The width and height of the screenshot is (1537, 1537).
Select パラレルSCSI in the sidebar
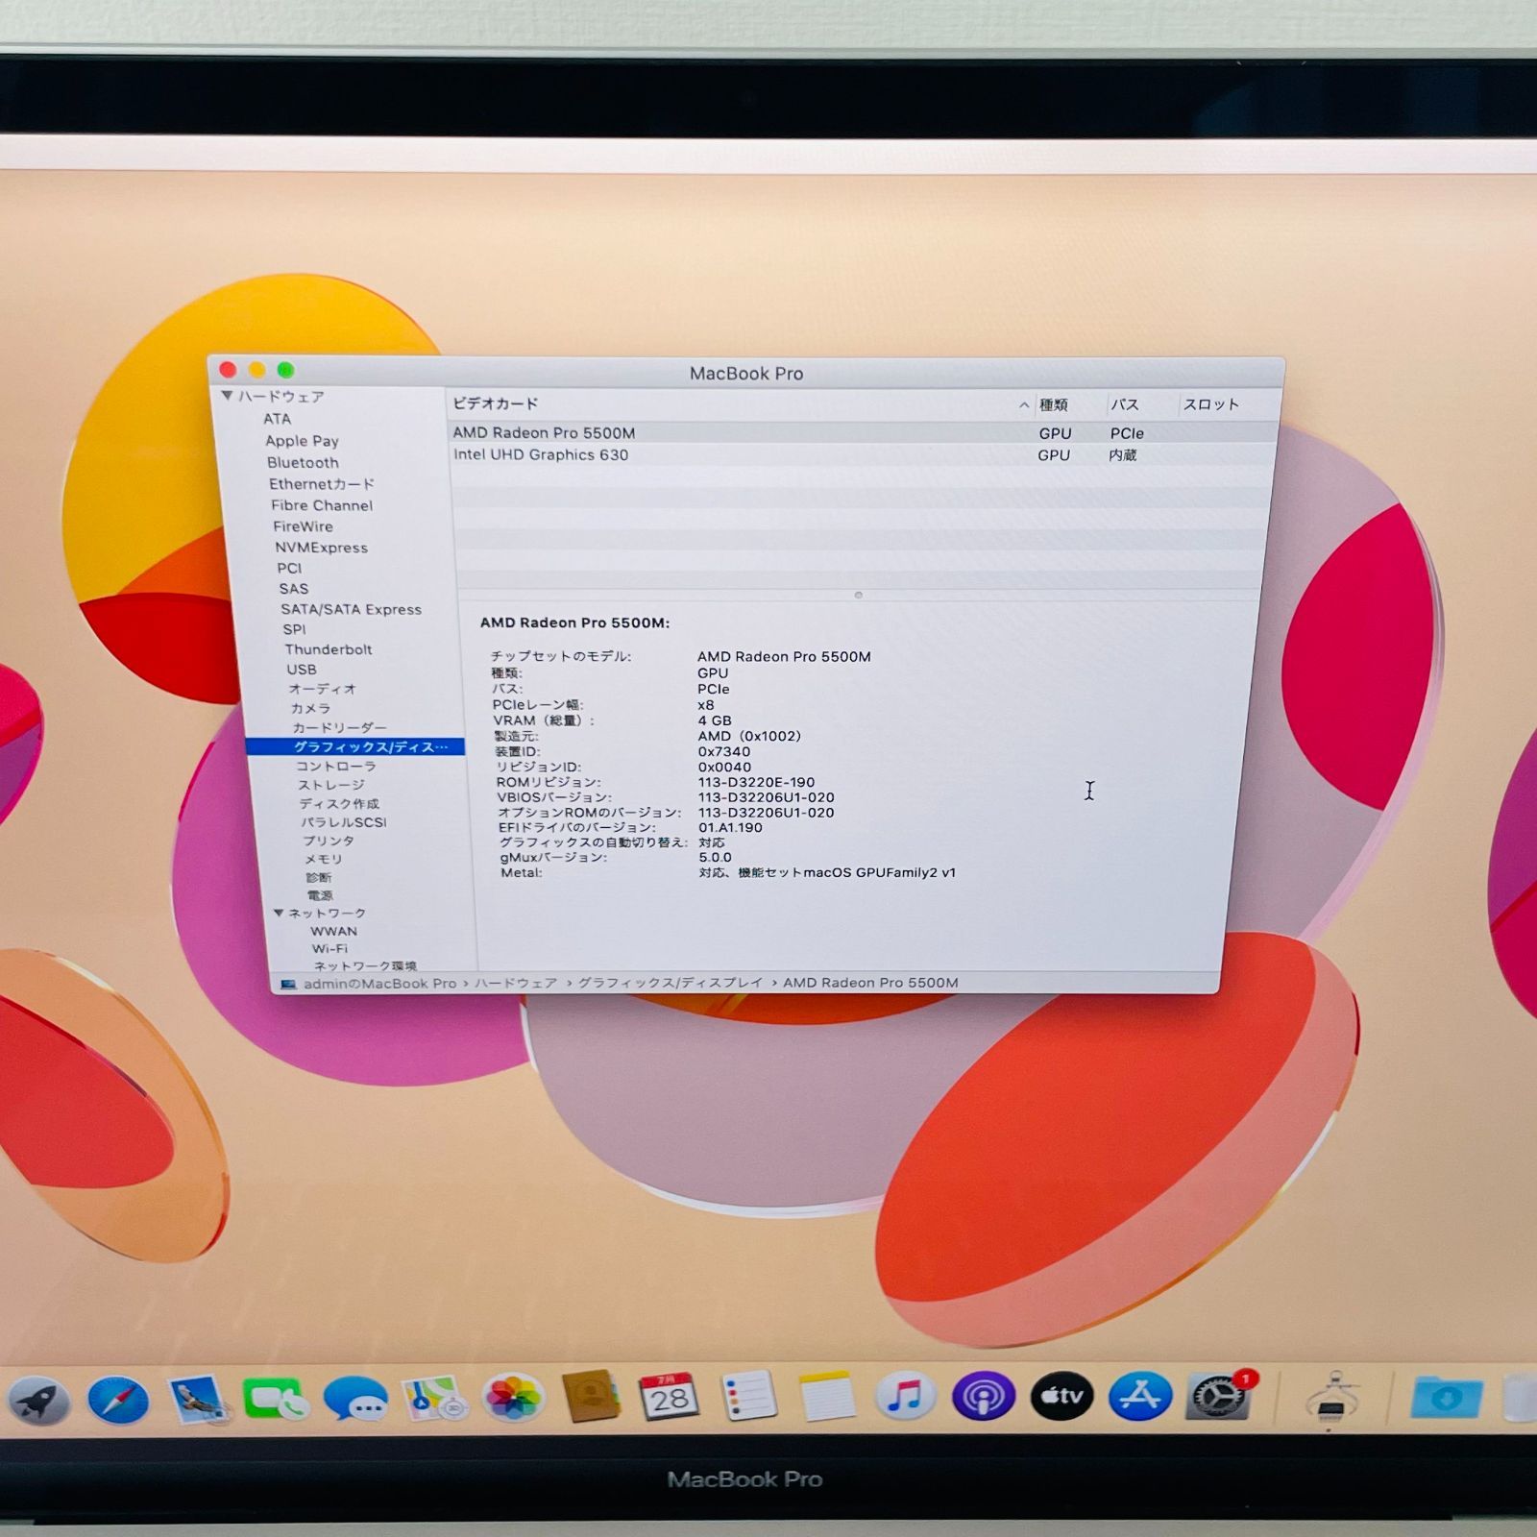[343, 822]
